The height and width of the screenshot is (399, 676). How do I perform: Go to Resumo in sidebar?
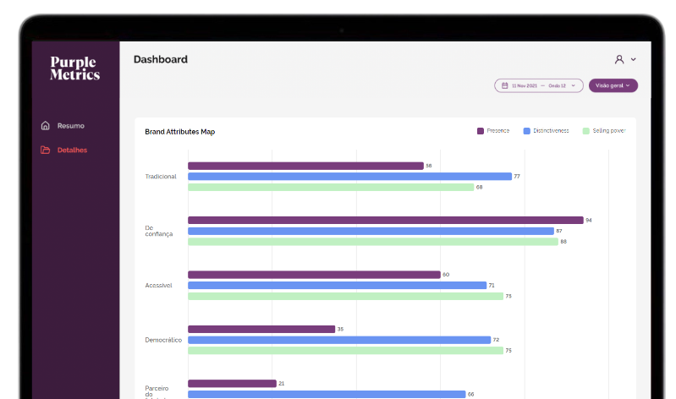point(71,126)
